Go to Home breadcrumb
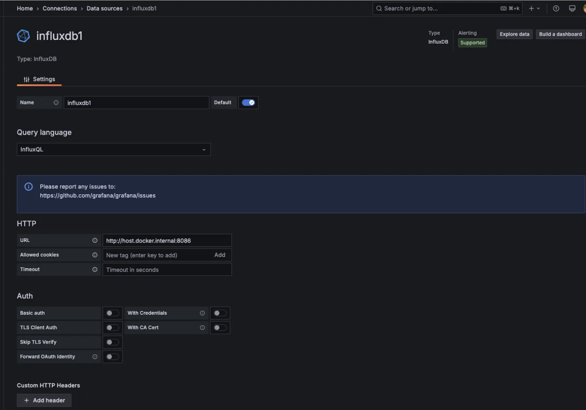586x410 pixels. click(x=25, y=8)
